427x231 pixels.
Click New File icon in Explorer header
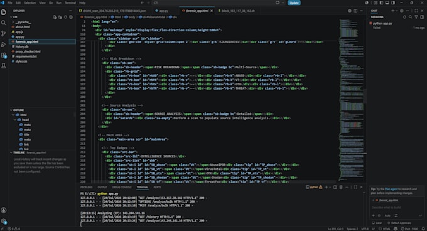55,17
